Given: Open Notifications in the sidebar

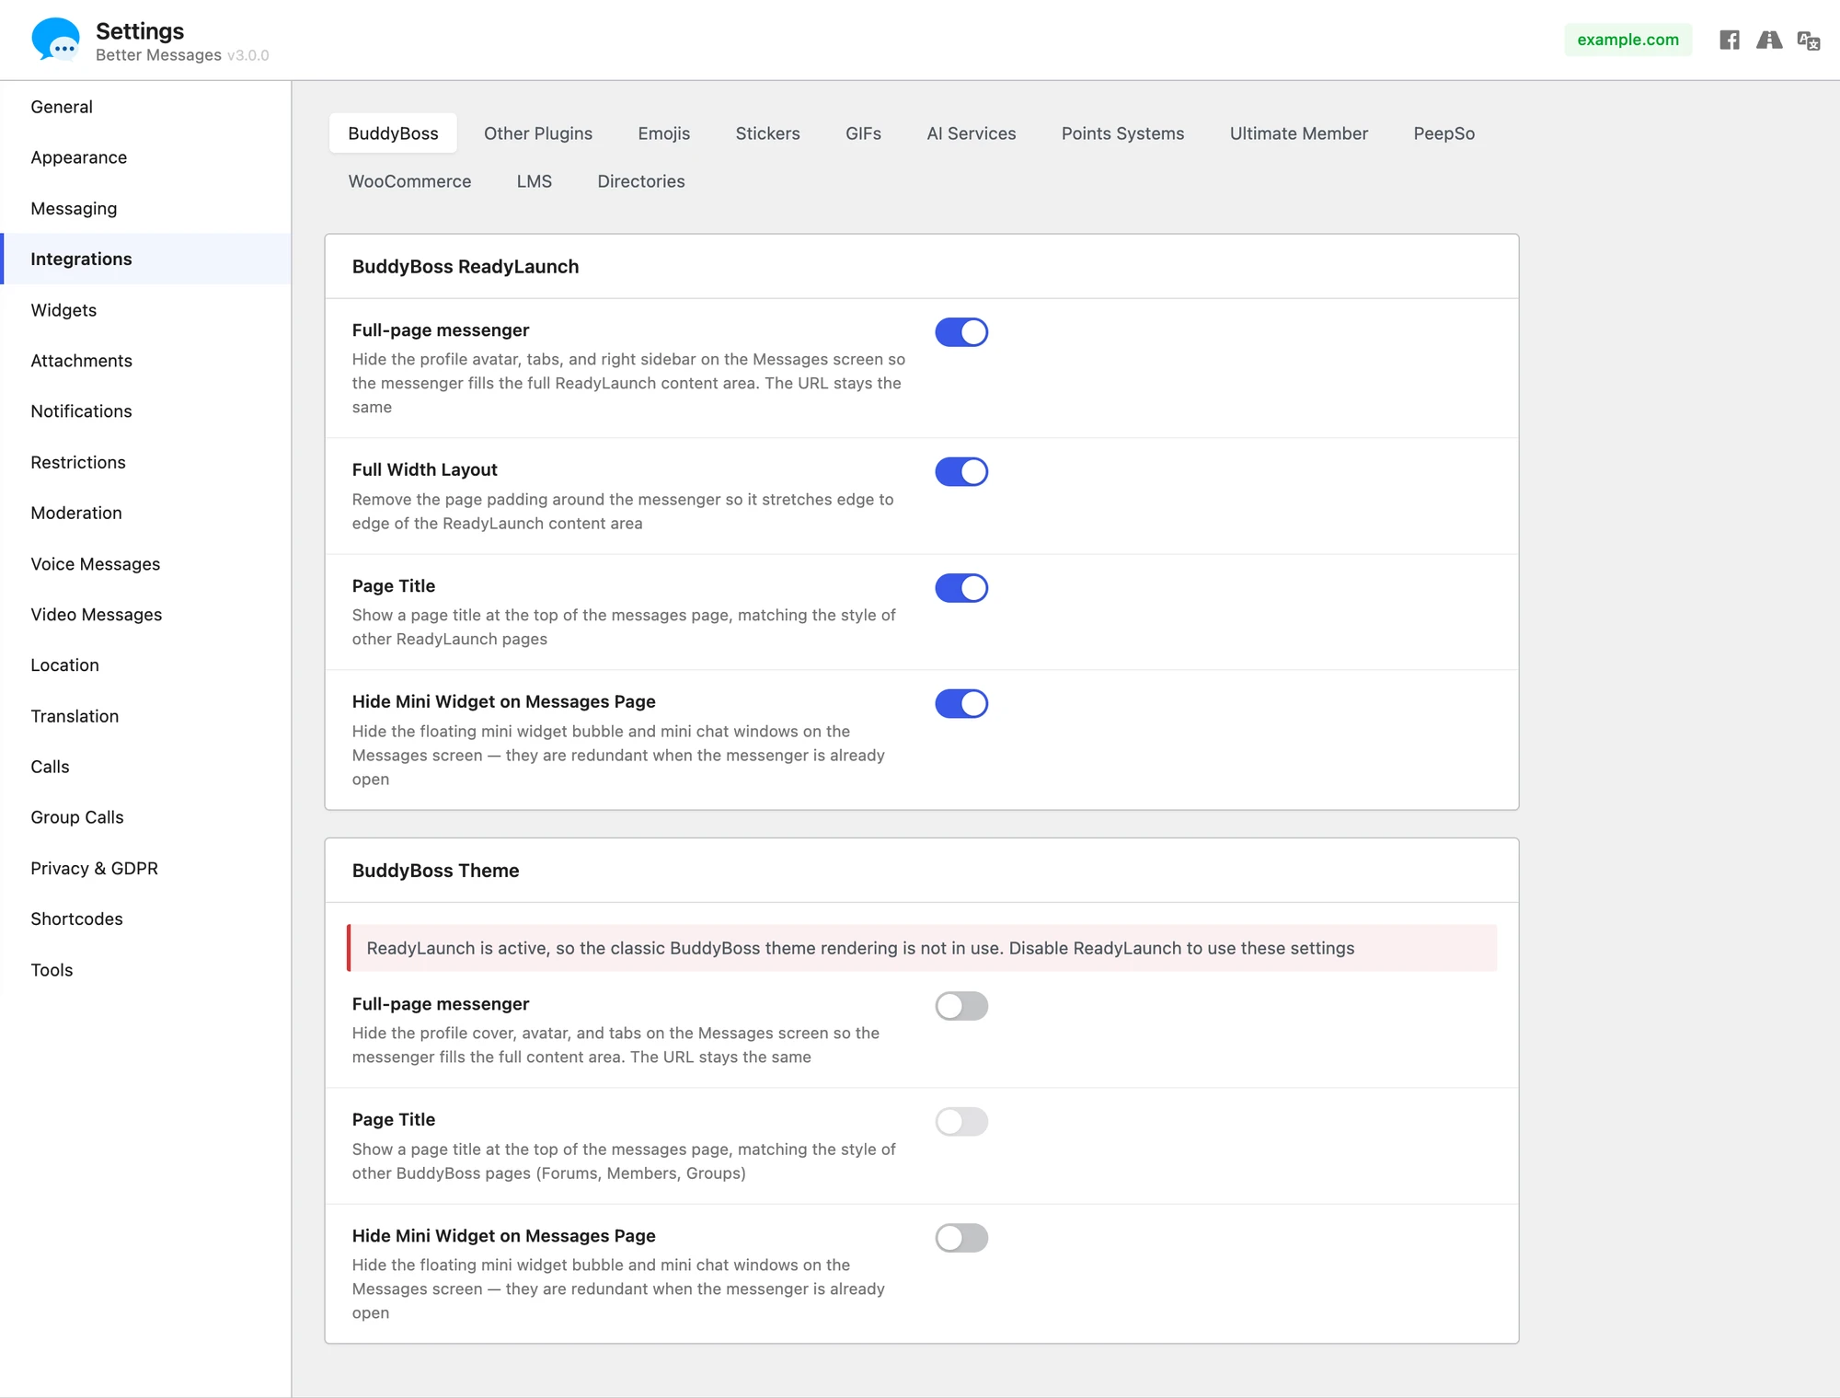Looking at the screenshot, I should pyautogui.click(x=145, y=411).
